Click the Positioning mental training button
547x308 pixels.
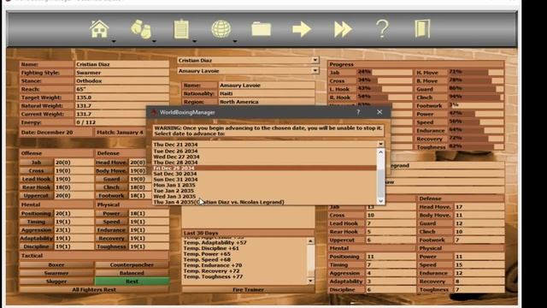[x=36, y=213]
